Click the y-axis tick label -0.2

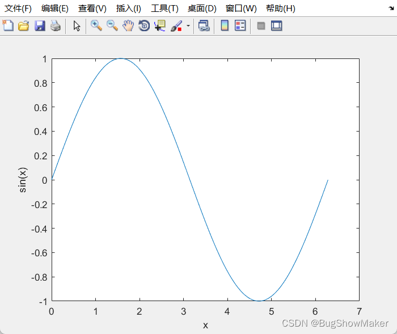(x=39, y=204)
